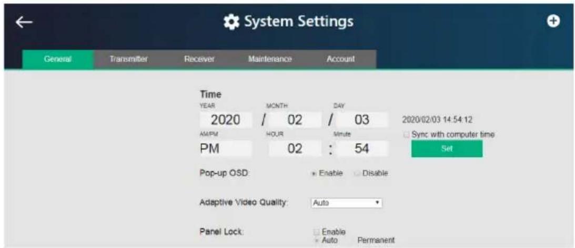Switch to the Transmitter tab

[x=129, y=59]
